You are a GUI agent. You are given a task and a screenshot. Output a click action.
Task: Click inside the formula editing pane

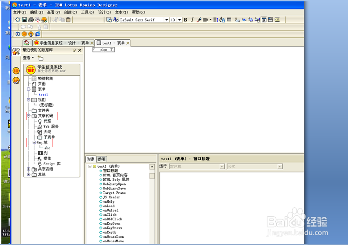pos(232,207)
